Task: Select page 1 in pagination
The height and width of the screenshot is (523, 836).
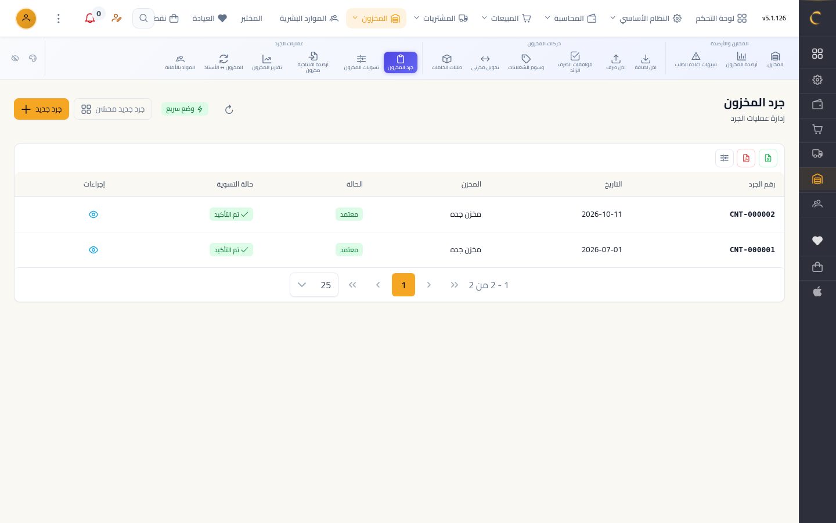Action: coord(403,285)
